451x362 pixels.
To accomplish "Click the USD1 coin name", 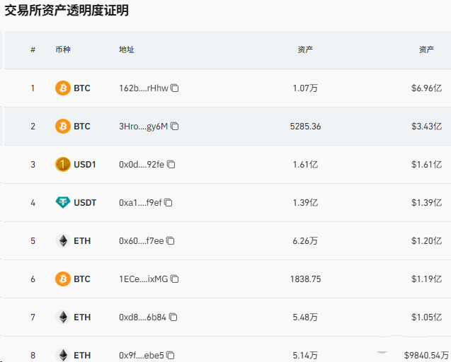I will coord(85,164).
